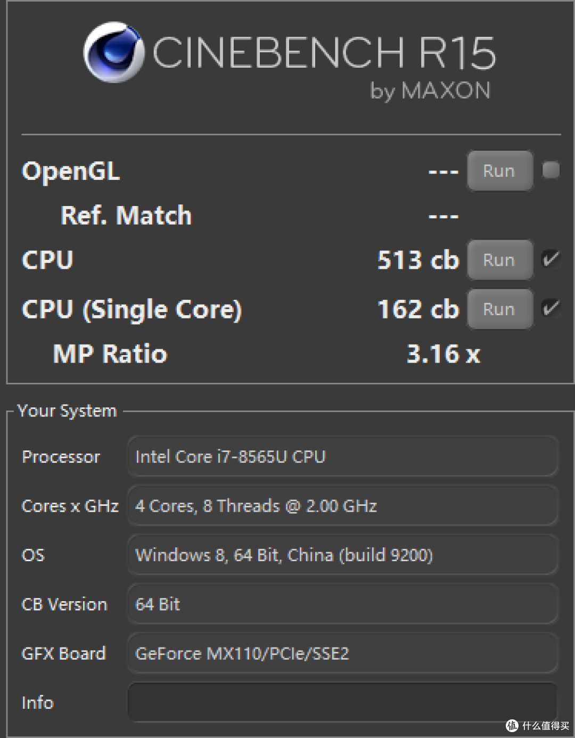This screenshot has width=575, height=738.
Task: Click the Ref. Match result dashes
Action: click(x=443, y=216)
